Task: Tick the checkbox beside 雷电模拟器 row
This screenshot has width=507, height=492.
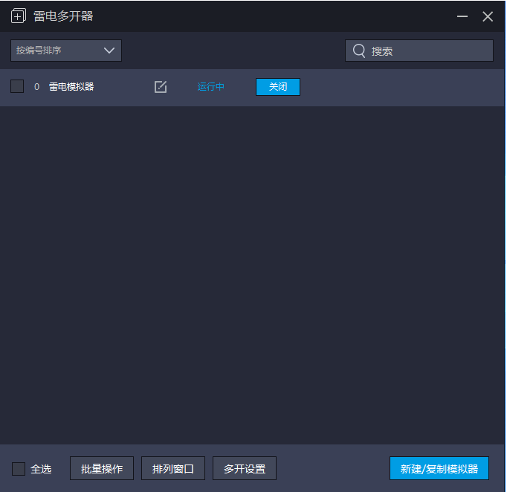Action: coord(17,86)
